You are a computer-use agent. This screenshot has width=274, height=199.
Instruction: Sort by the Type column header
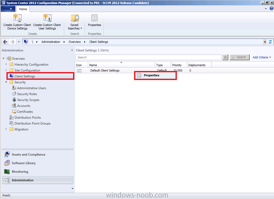pyautogui.click(x=163, y=65)
